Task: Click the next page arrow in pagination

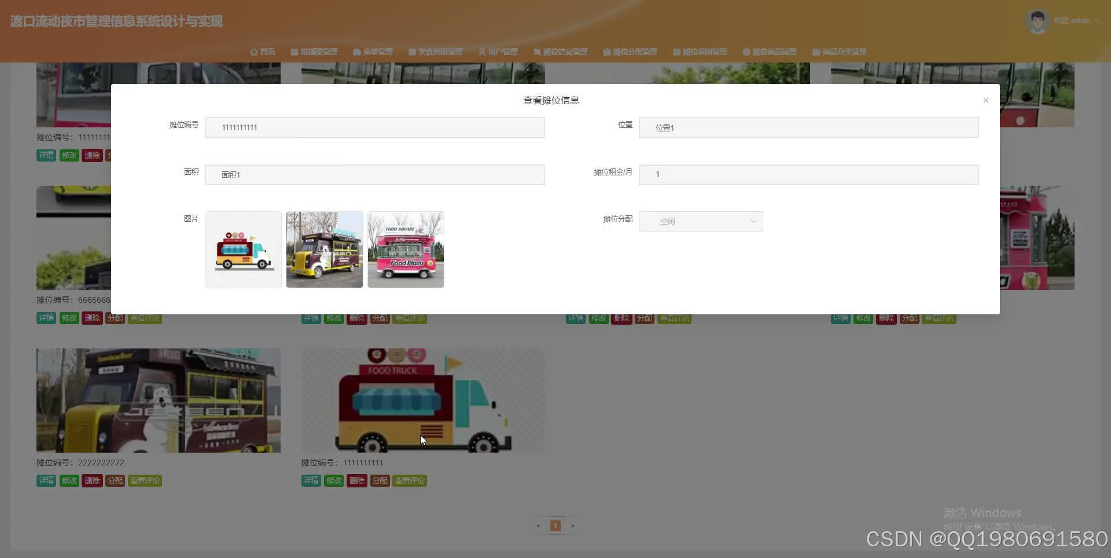Action: 572,526
